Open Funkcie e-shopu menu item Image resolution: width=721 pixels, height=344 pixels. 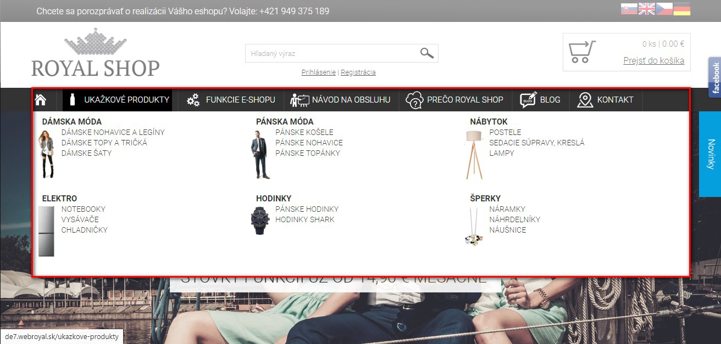[231, 100]
